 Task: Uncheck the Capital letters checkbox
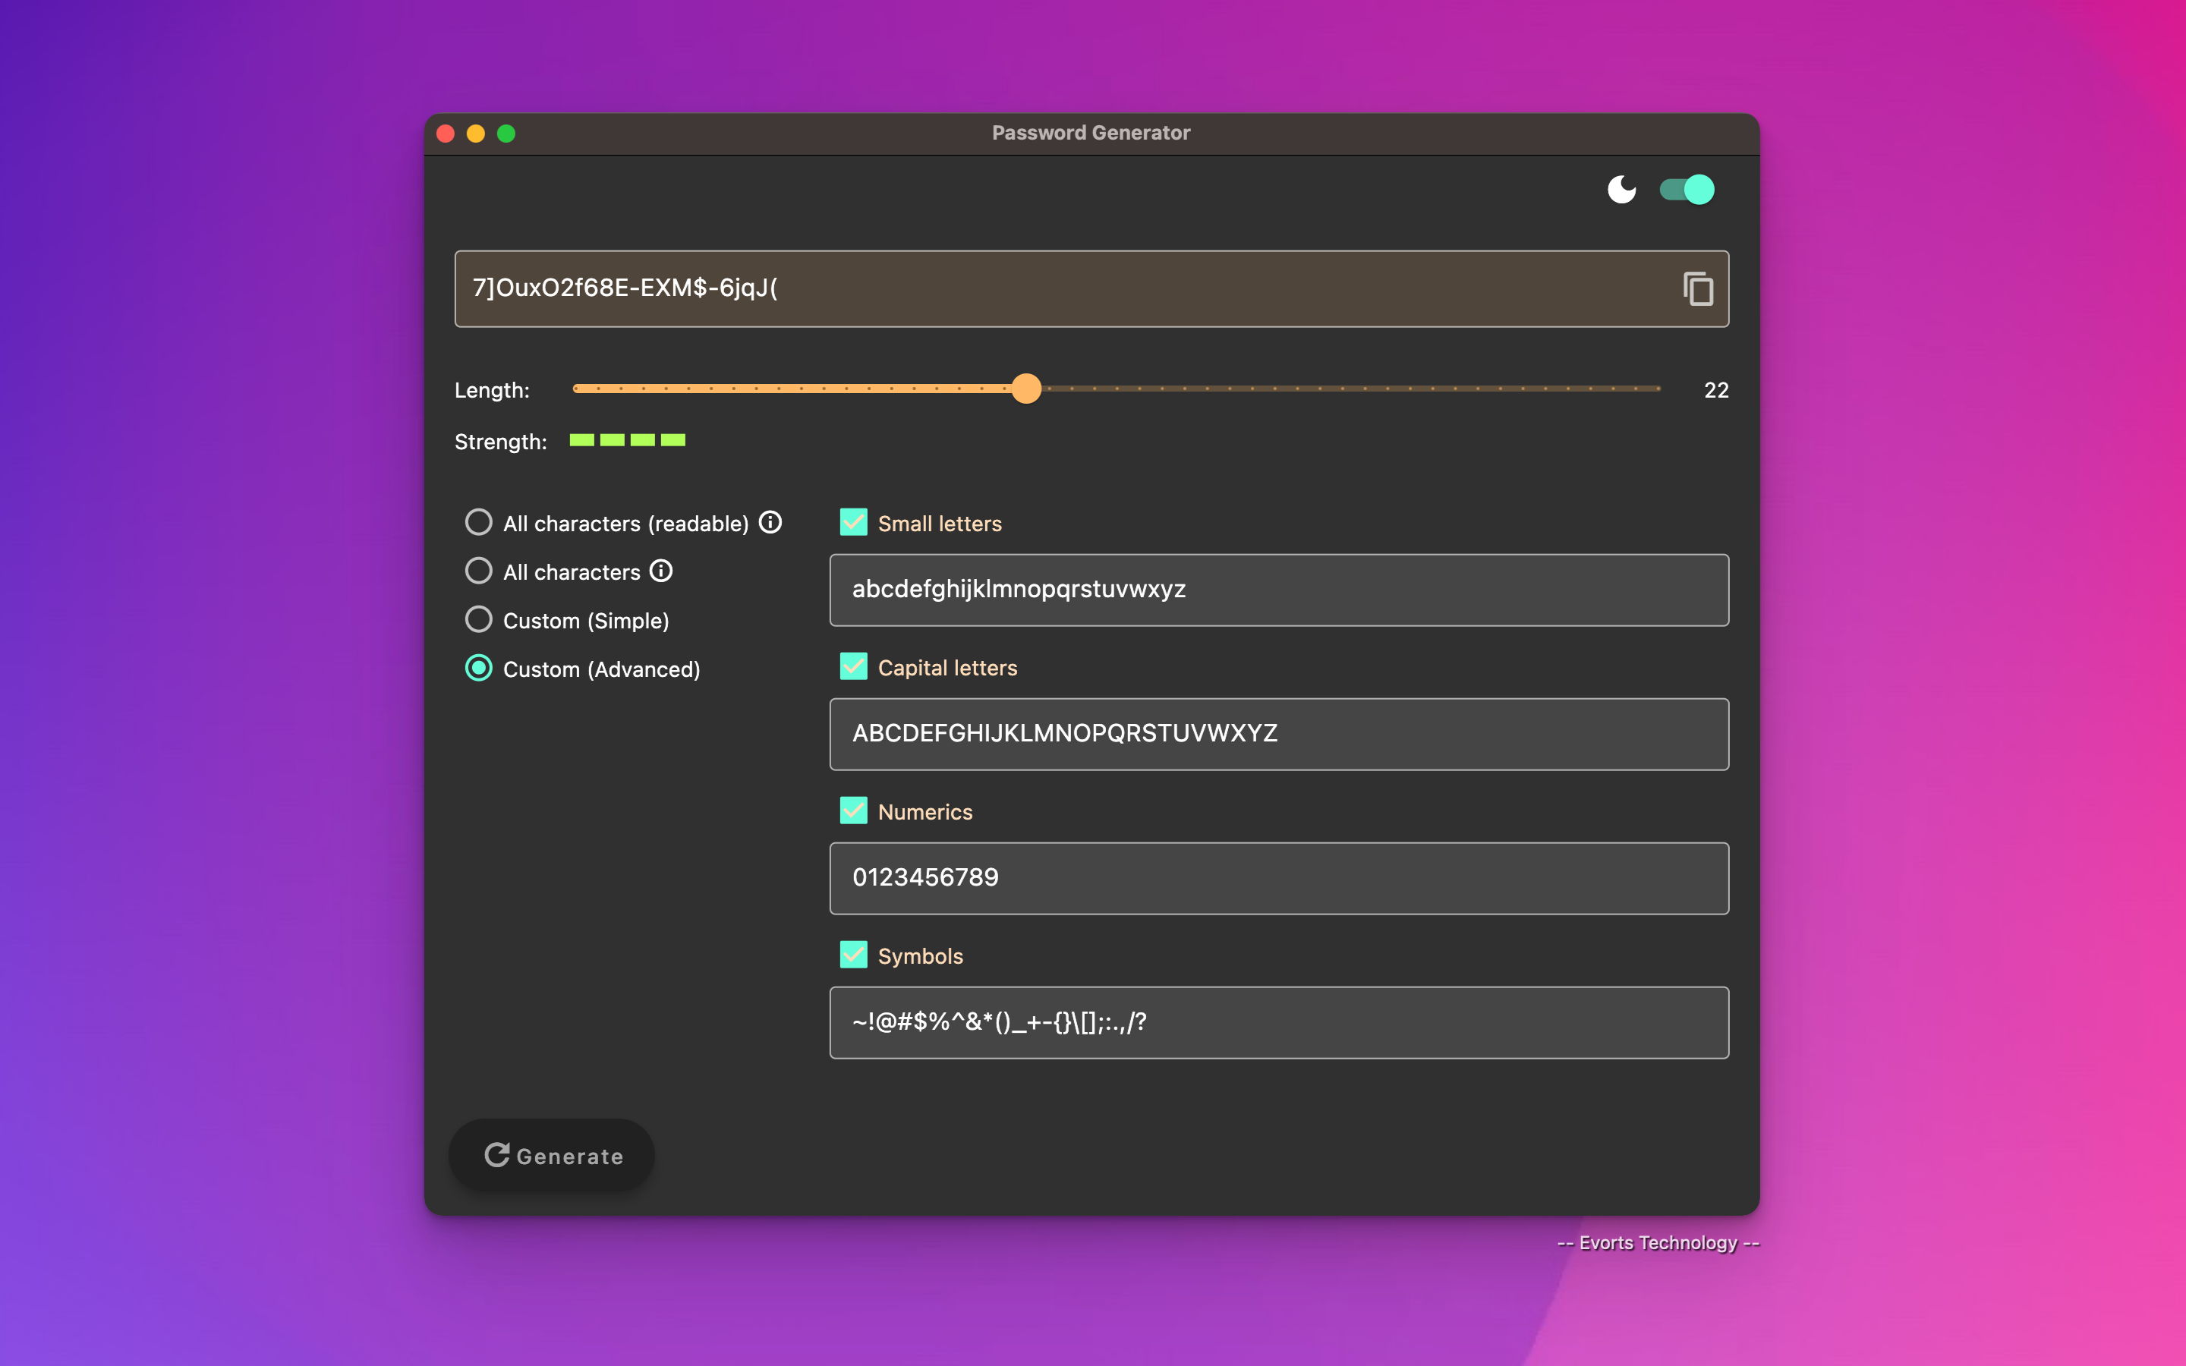point(852,667)
